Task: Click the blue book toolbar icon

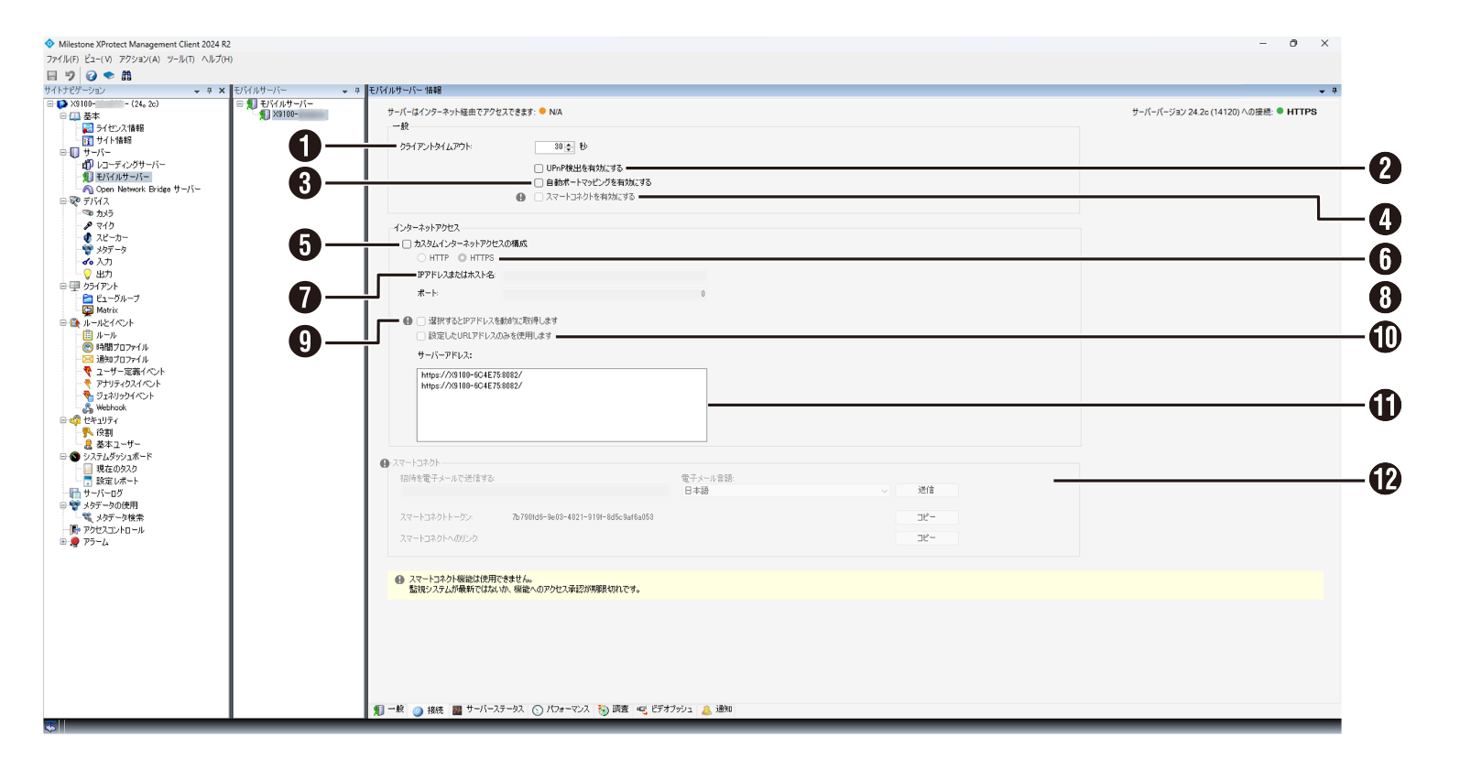Action: click(x=108, y=76)
